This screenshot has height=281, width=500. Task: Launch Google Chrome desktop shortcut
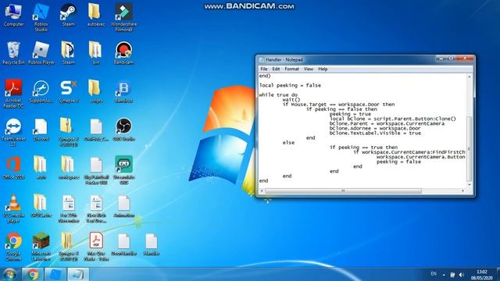(x=13, y=247)
